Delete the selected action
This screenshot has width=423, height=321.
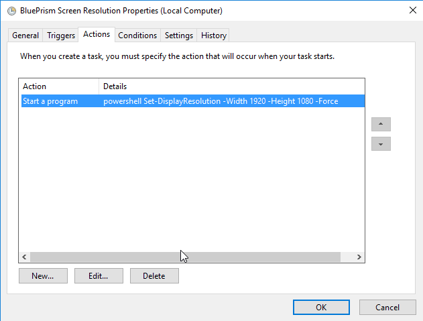[x=154, y=275]
